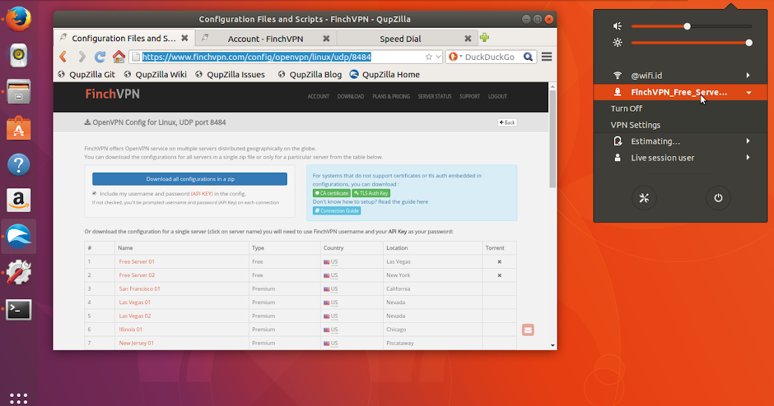Open Ubuntu Software from the dock

(19, 128)
